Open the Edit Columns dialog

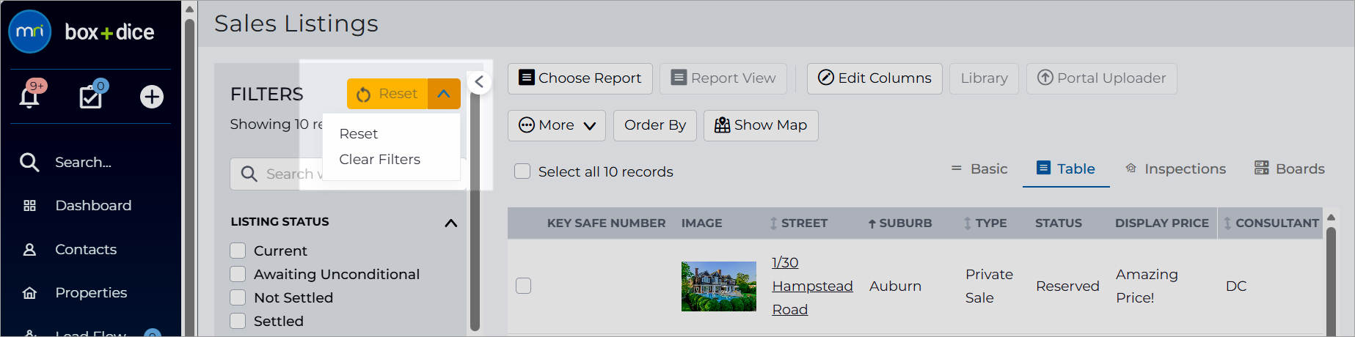coord(874,78)
